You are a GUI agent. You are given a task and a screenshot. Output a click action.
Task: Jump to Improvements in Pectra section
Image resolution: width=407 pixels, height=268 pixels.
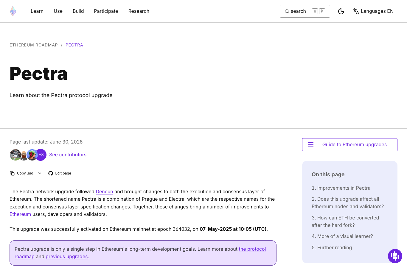coord(341,188)
